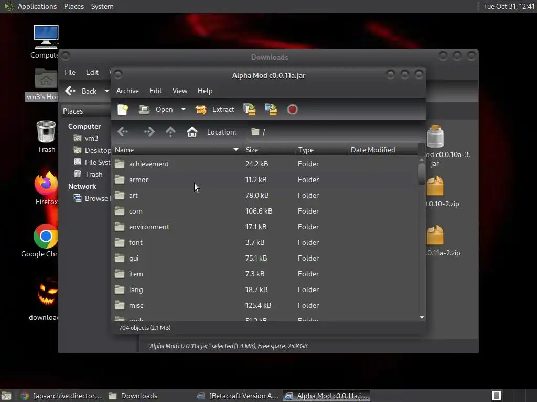Open the View menu
Screen dimensions: 537x402
tap(180, 91)
